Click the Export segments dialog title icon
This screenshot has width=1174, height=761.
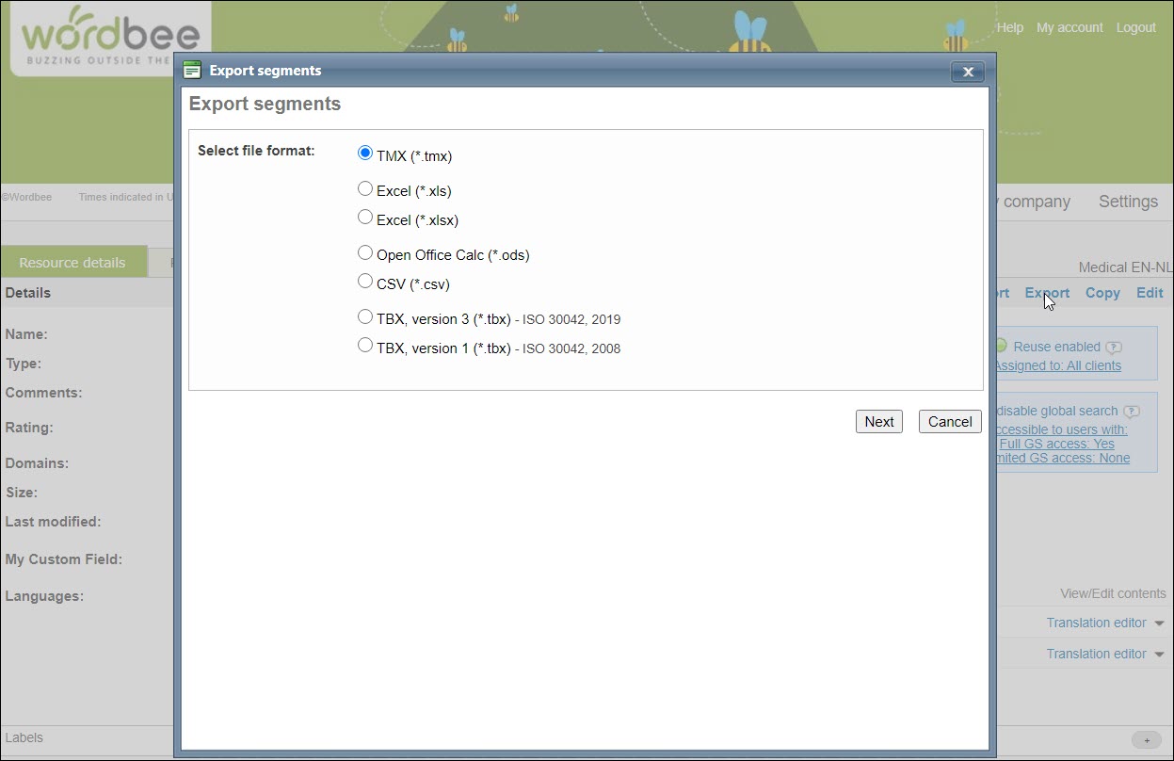click(x=193, y=71)
